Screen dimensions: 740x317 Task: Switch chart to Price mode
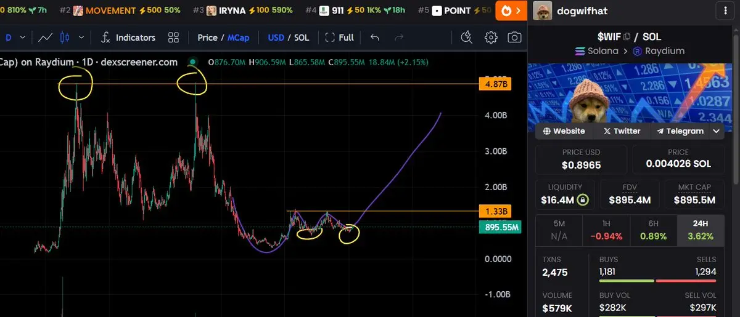pos(207,38)
